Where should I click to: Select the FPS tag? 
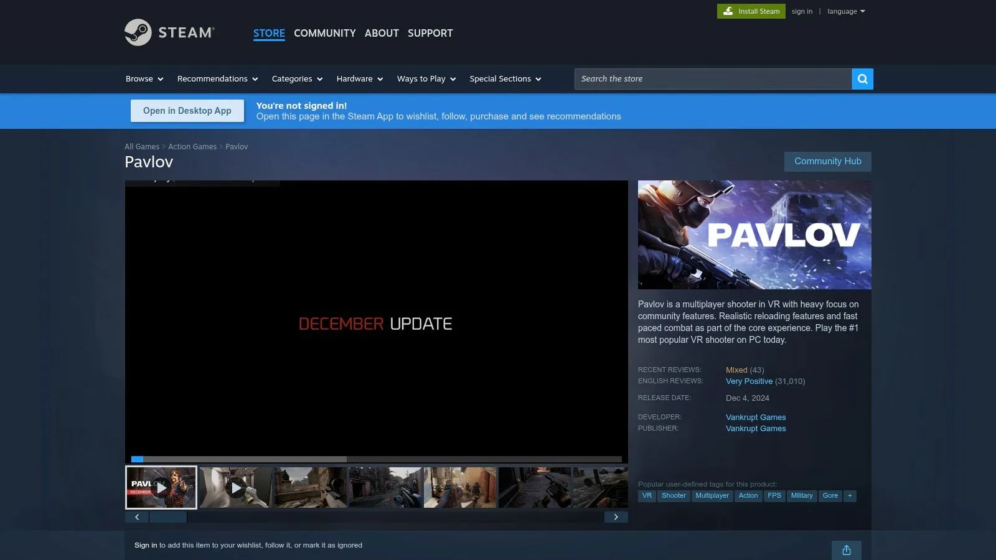tap(774, 496)
